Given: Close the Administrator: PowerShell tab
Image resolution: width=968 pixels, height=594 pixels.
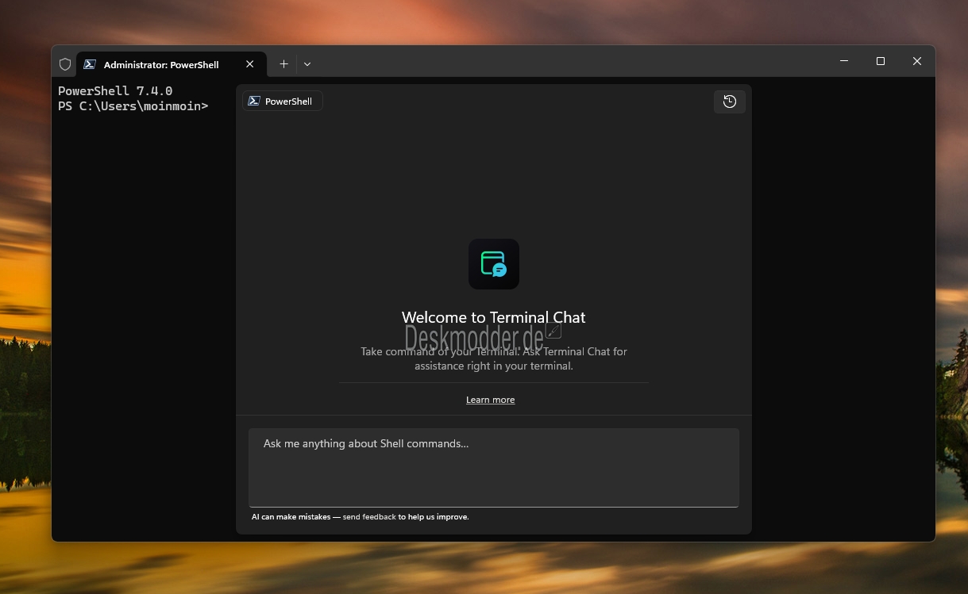Looking at the screenshot, I should pyautogui.click(x=250, y=64).
